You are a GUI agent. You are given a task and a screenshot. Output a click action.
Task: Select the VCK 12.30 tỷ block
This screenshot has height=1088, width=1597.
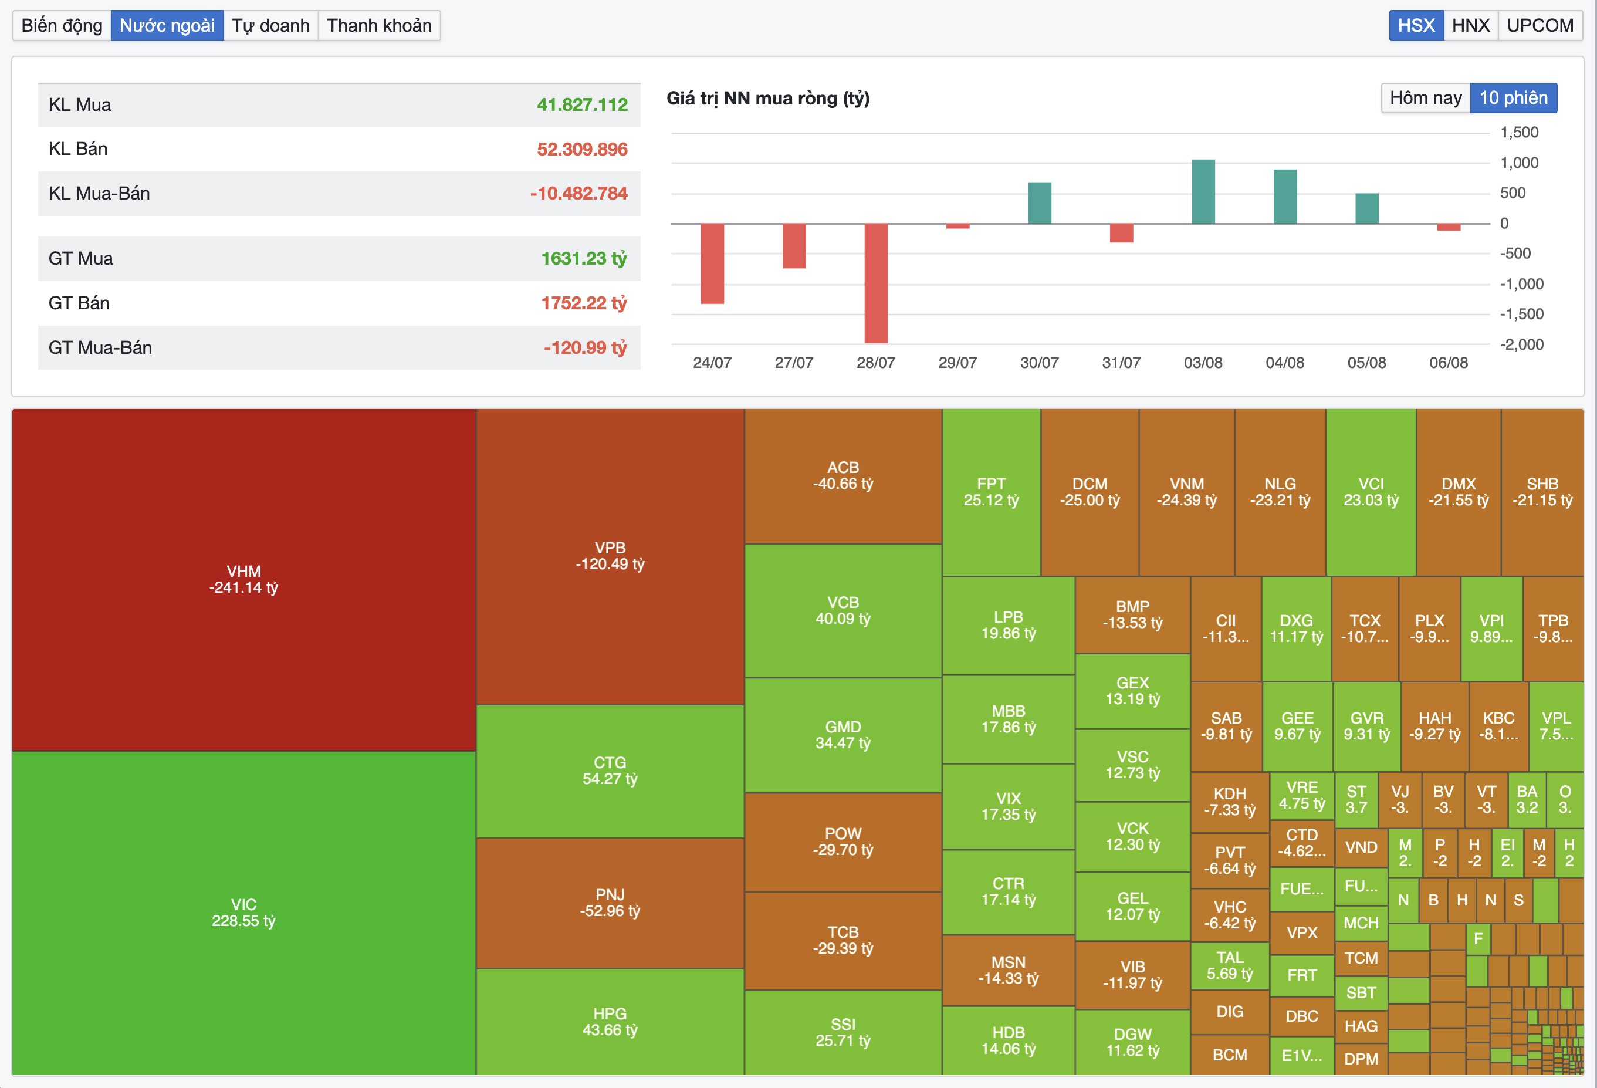1132,836
